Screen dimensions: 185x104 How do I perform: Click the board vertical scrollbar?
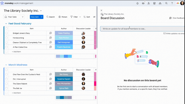point(97,27)
